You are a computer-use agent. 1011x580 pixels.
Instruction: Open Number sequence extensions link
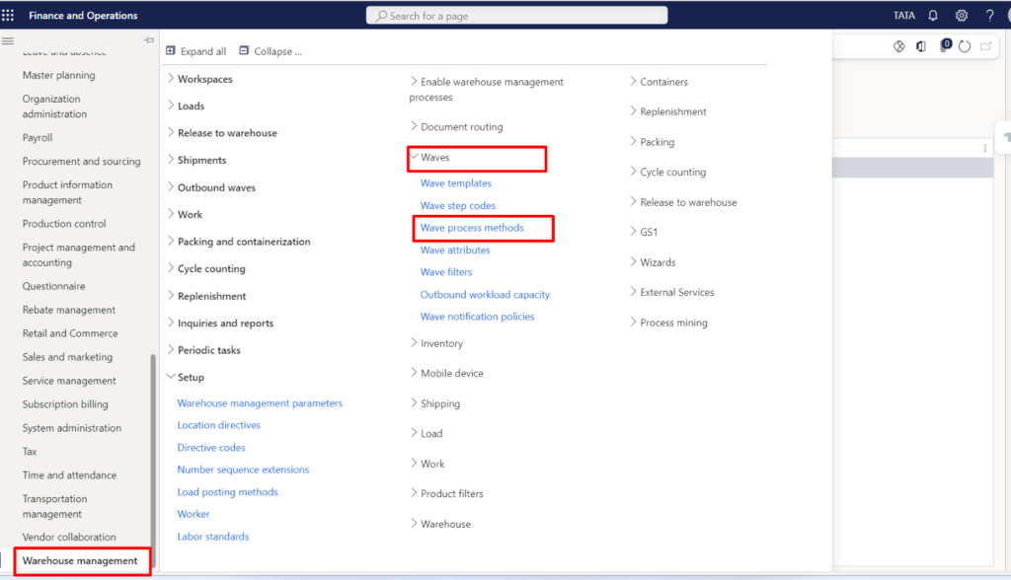(243, 470)
